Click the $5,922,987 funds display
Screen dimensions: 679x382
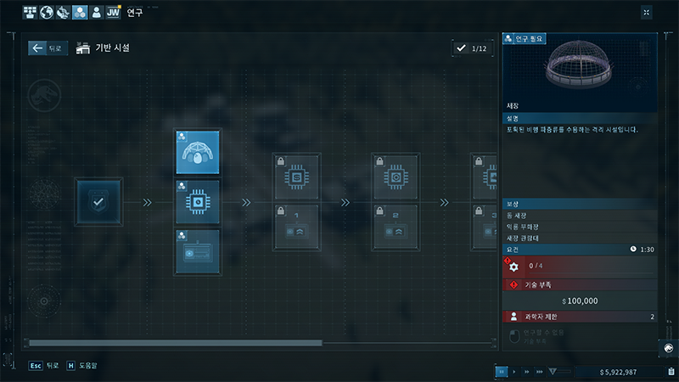618,372
